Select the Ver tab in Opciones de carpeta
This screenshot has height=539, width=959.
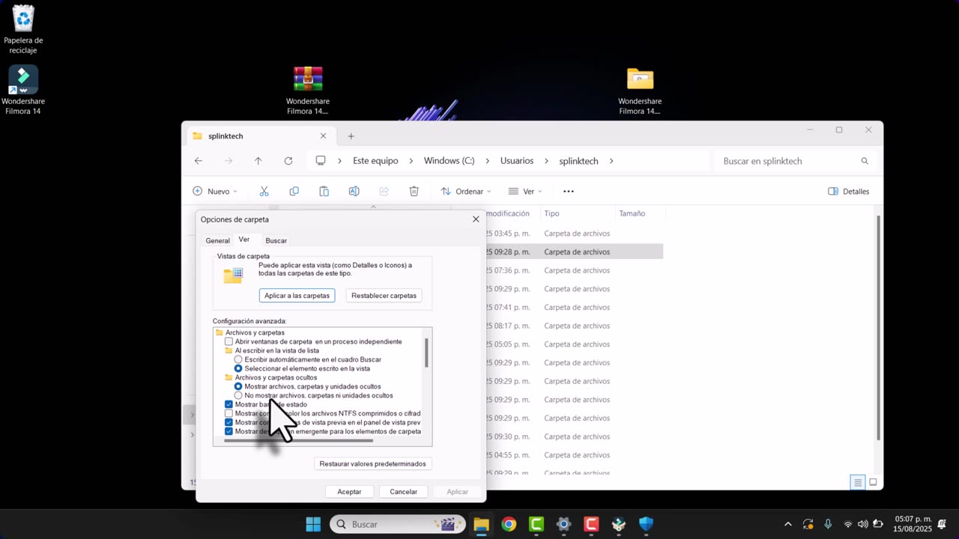coord(244,240)
